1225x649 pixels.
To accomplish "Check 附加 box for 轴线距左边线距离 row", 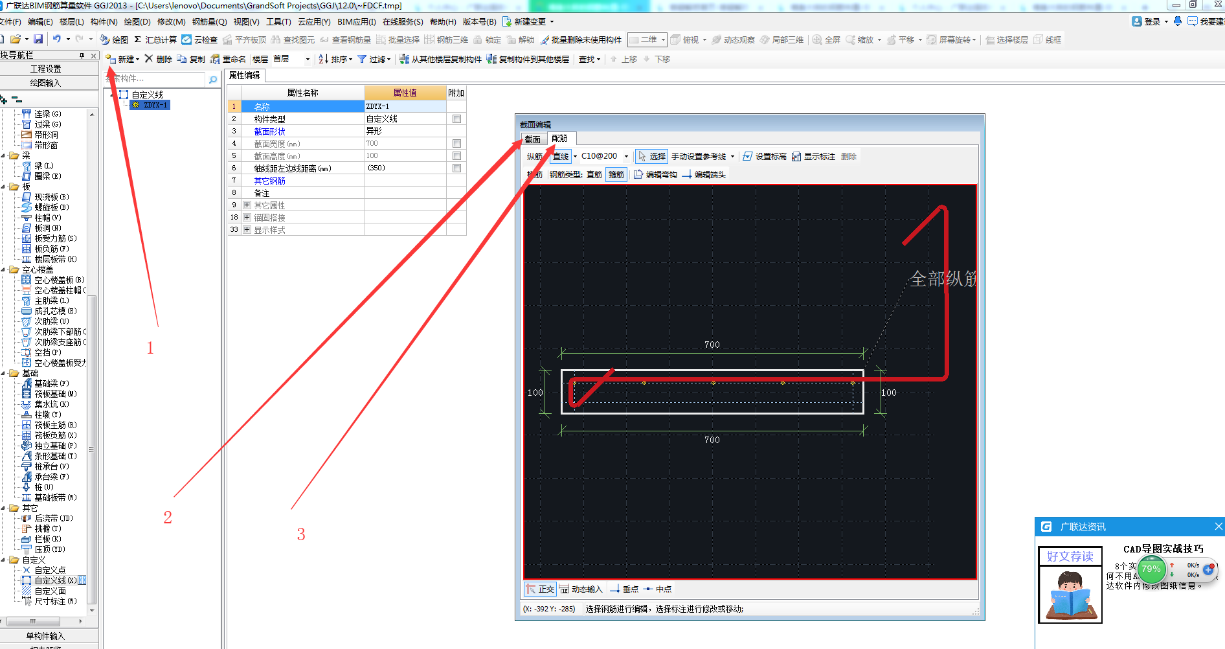I will [x=456, y=168].
